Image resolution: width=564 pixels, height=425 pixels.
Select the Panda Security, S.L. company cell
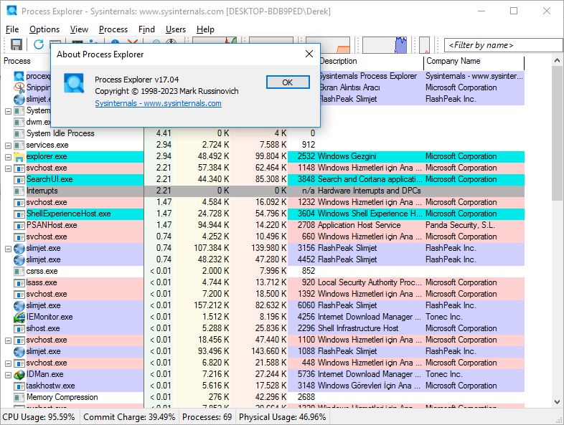click(x=460, y=225)
